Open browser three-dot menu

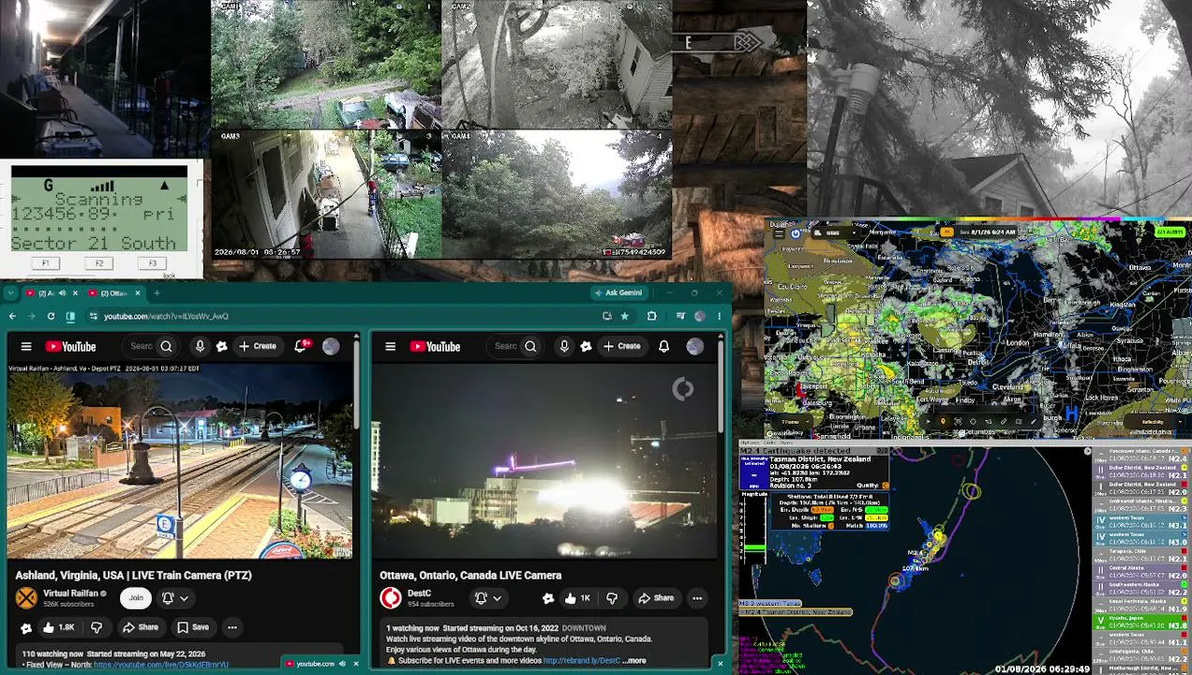pyautogui.click(x=719, y=316)
